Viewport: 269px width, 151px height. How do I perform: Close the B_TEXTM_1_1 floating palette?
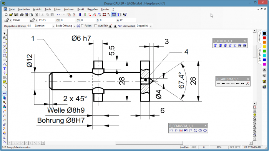pos(245,41)
